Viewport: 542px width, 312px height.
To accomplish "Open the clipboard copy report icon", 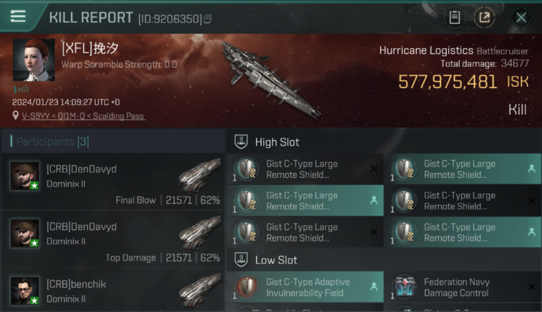I will 454,17.
